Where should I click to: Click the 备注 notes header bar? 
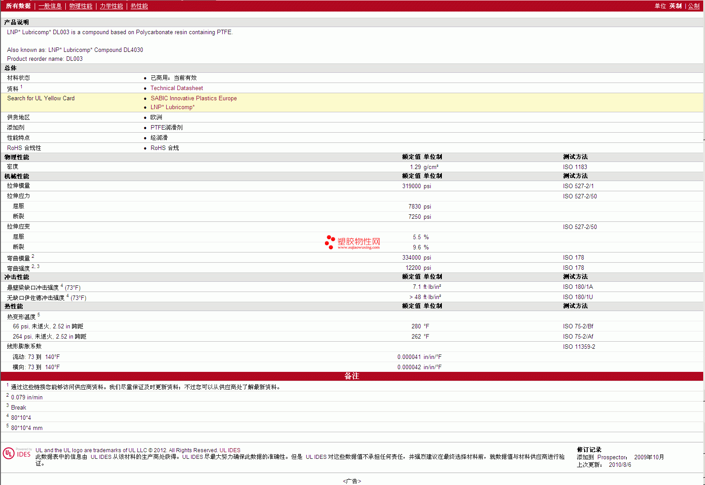[352, 376]
